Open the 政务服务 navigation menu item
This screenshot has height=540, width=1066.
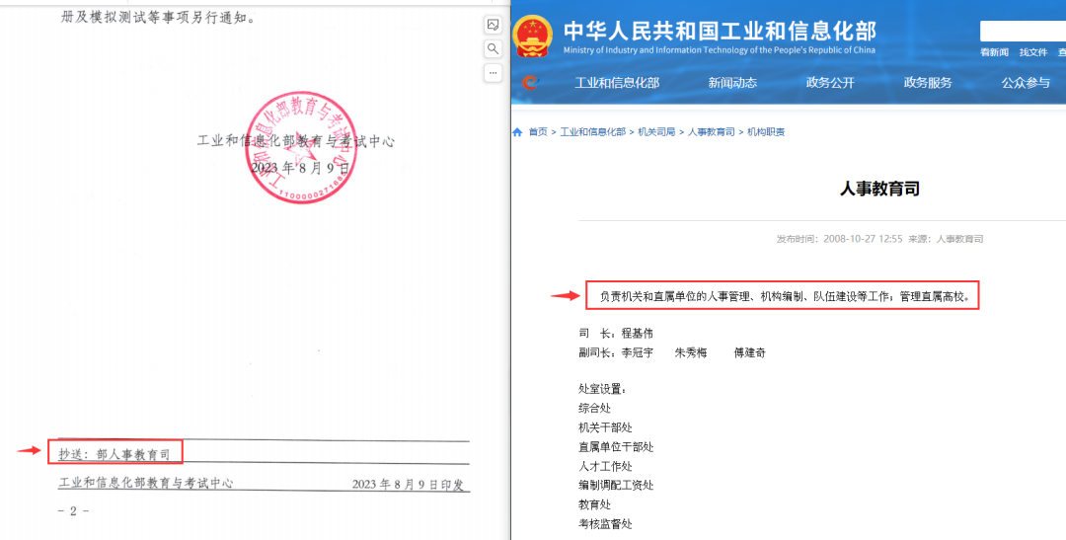pos(928,83)
